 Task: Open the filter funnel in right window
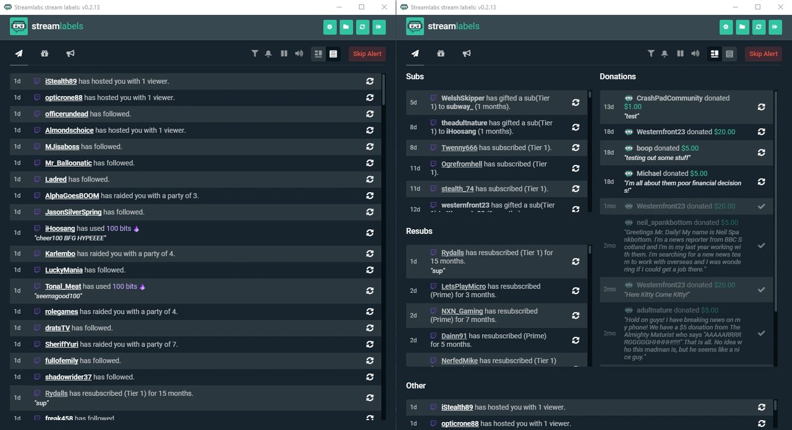click(x=650, y=54)
